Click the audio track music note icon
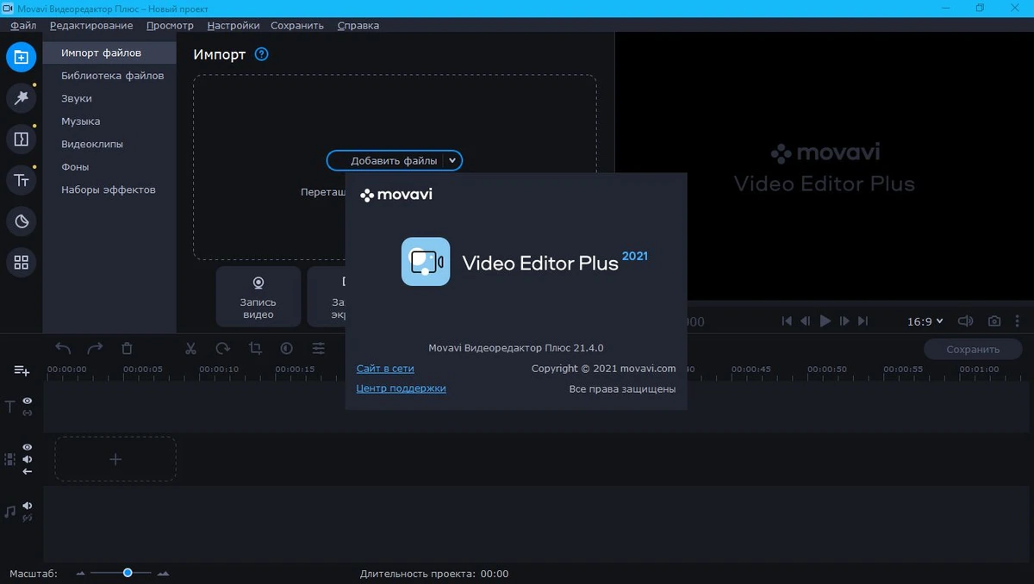 click(x=10, y=512)
